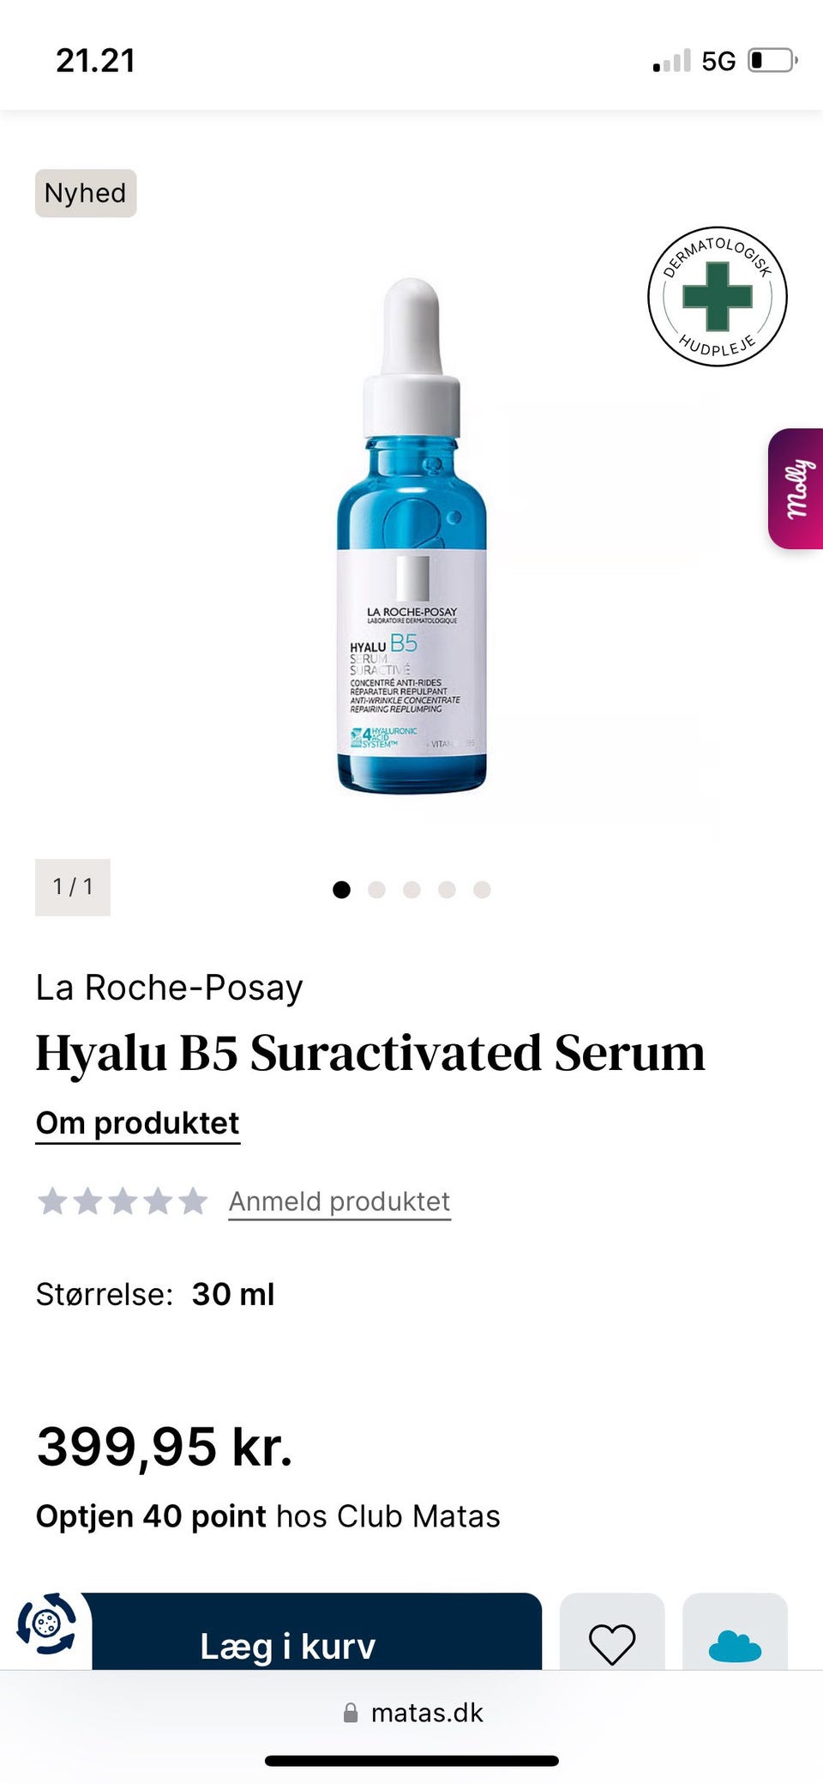Tap the serum bottle product image
Viewport: 823px width, 1784px height.
(411, 535)
